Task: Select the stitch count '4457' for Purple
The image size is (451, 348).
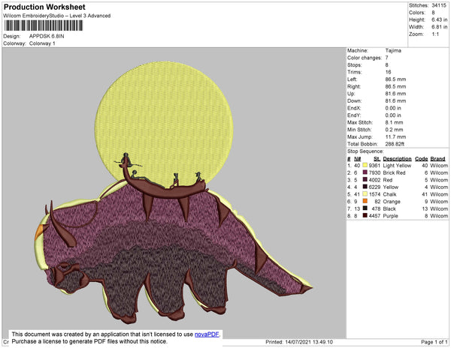Action: (374, 216)
